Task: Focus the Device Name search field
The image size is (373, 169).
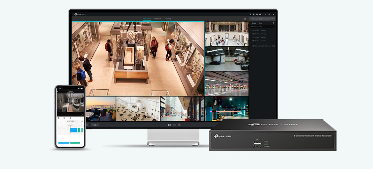Action: pos(263,26)
